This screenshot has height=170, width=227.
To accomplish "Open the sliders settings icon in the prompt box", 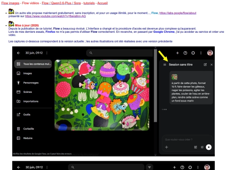I will point(202,147).
